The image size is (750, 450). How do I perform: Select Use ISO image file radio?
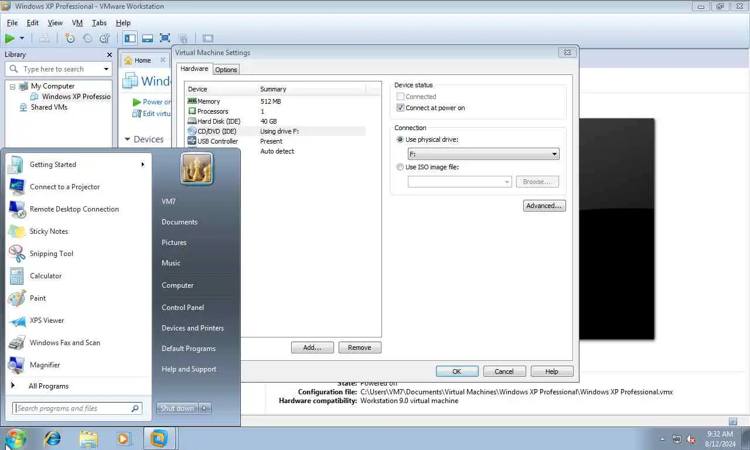[x=400, y=167]
